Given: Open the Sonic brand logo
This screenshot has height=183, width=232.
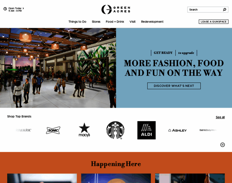Looking at the screenshot, I should 53,130.
